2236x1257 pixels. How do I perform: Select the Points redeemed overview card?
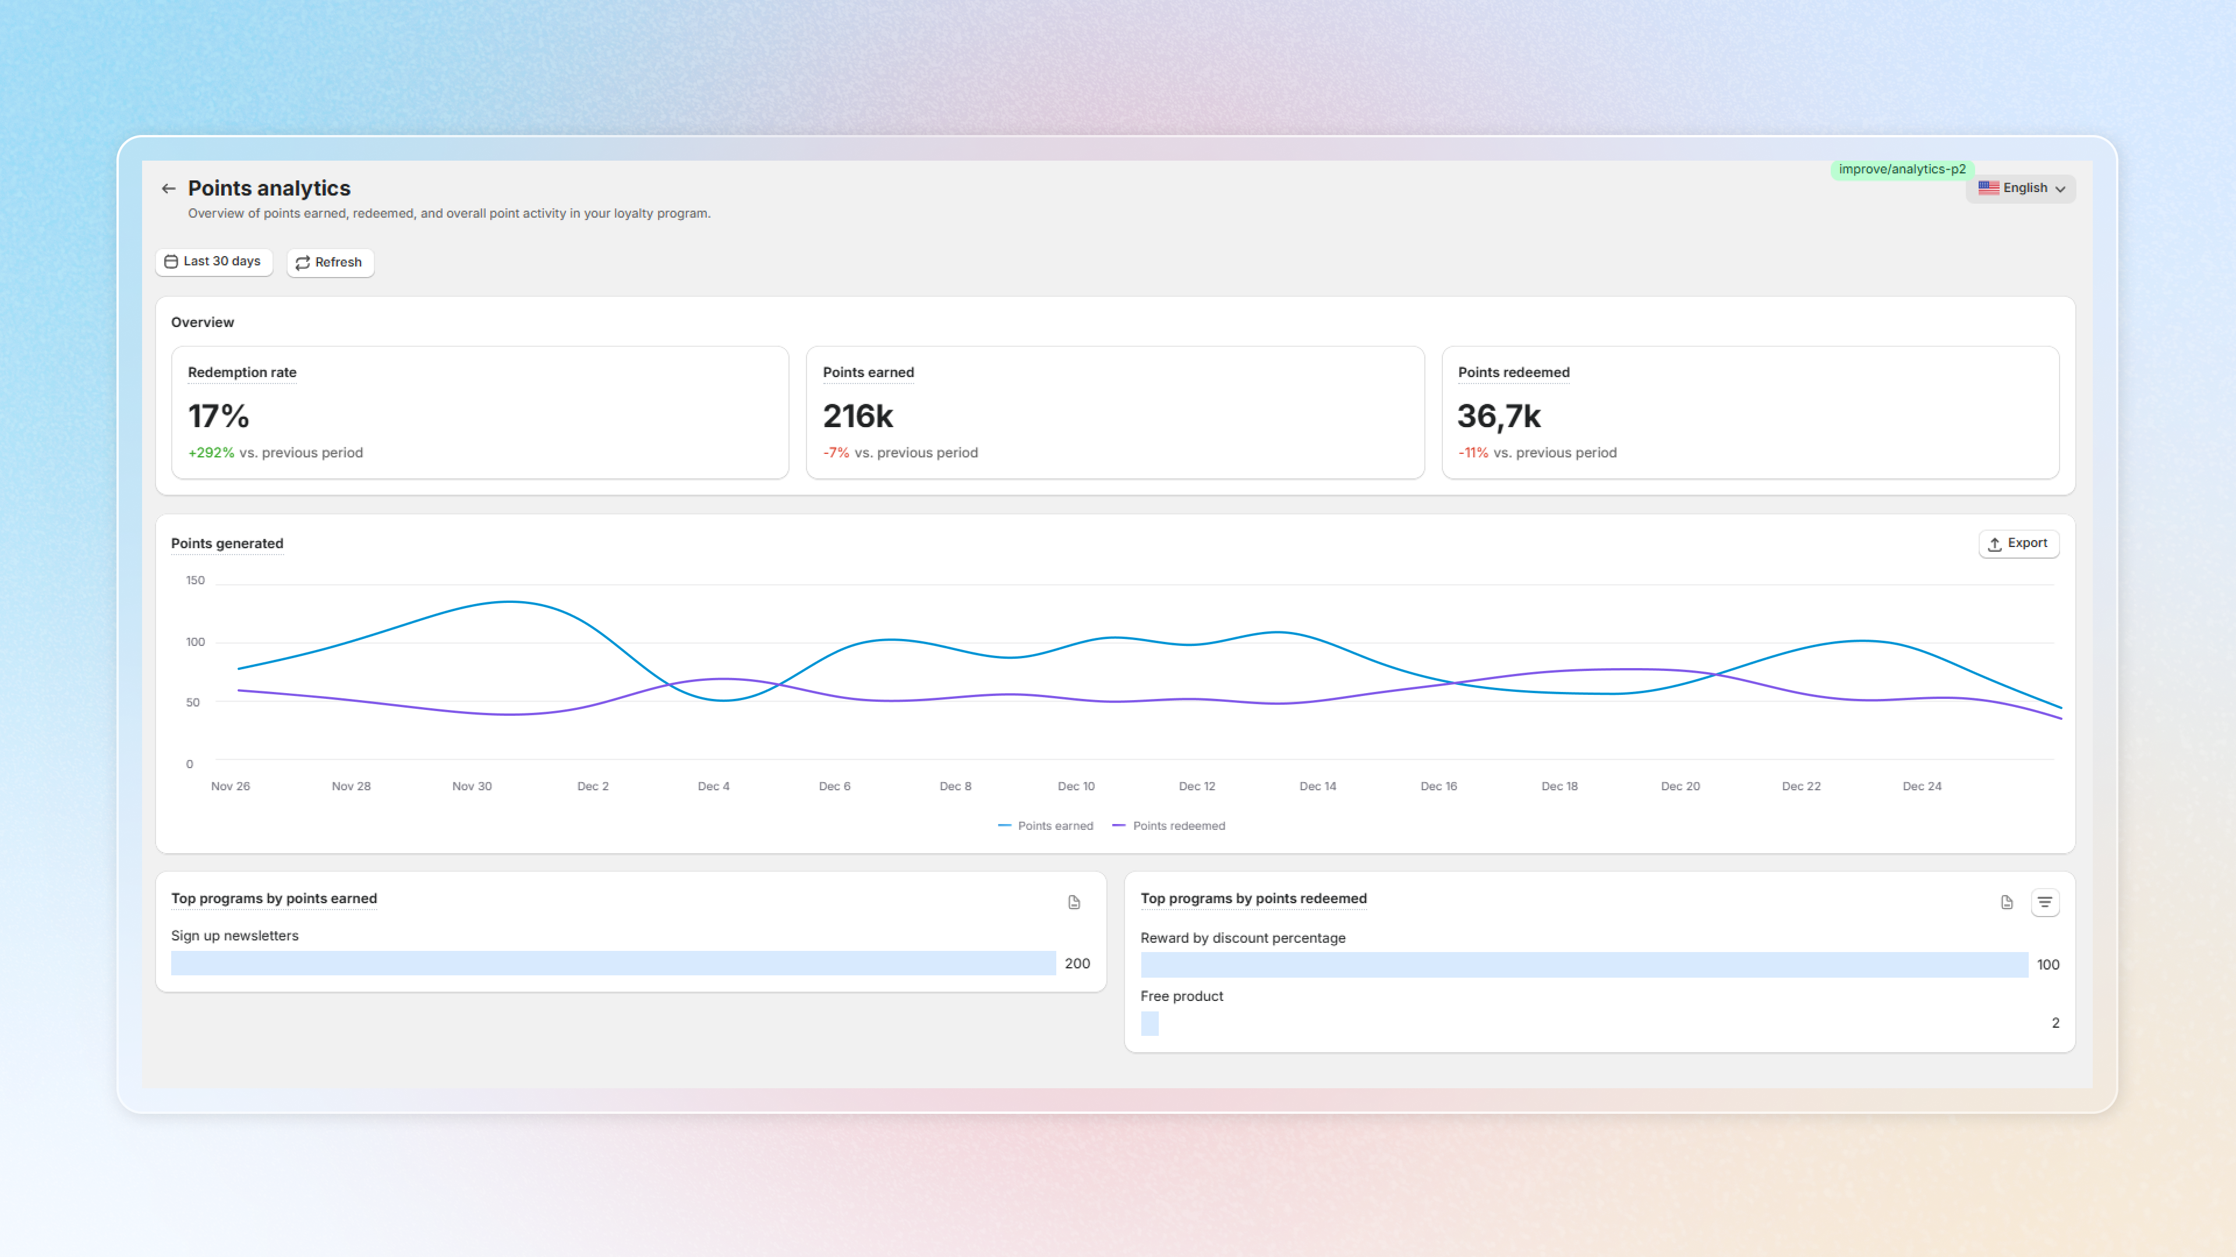point(1750,412)
